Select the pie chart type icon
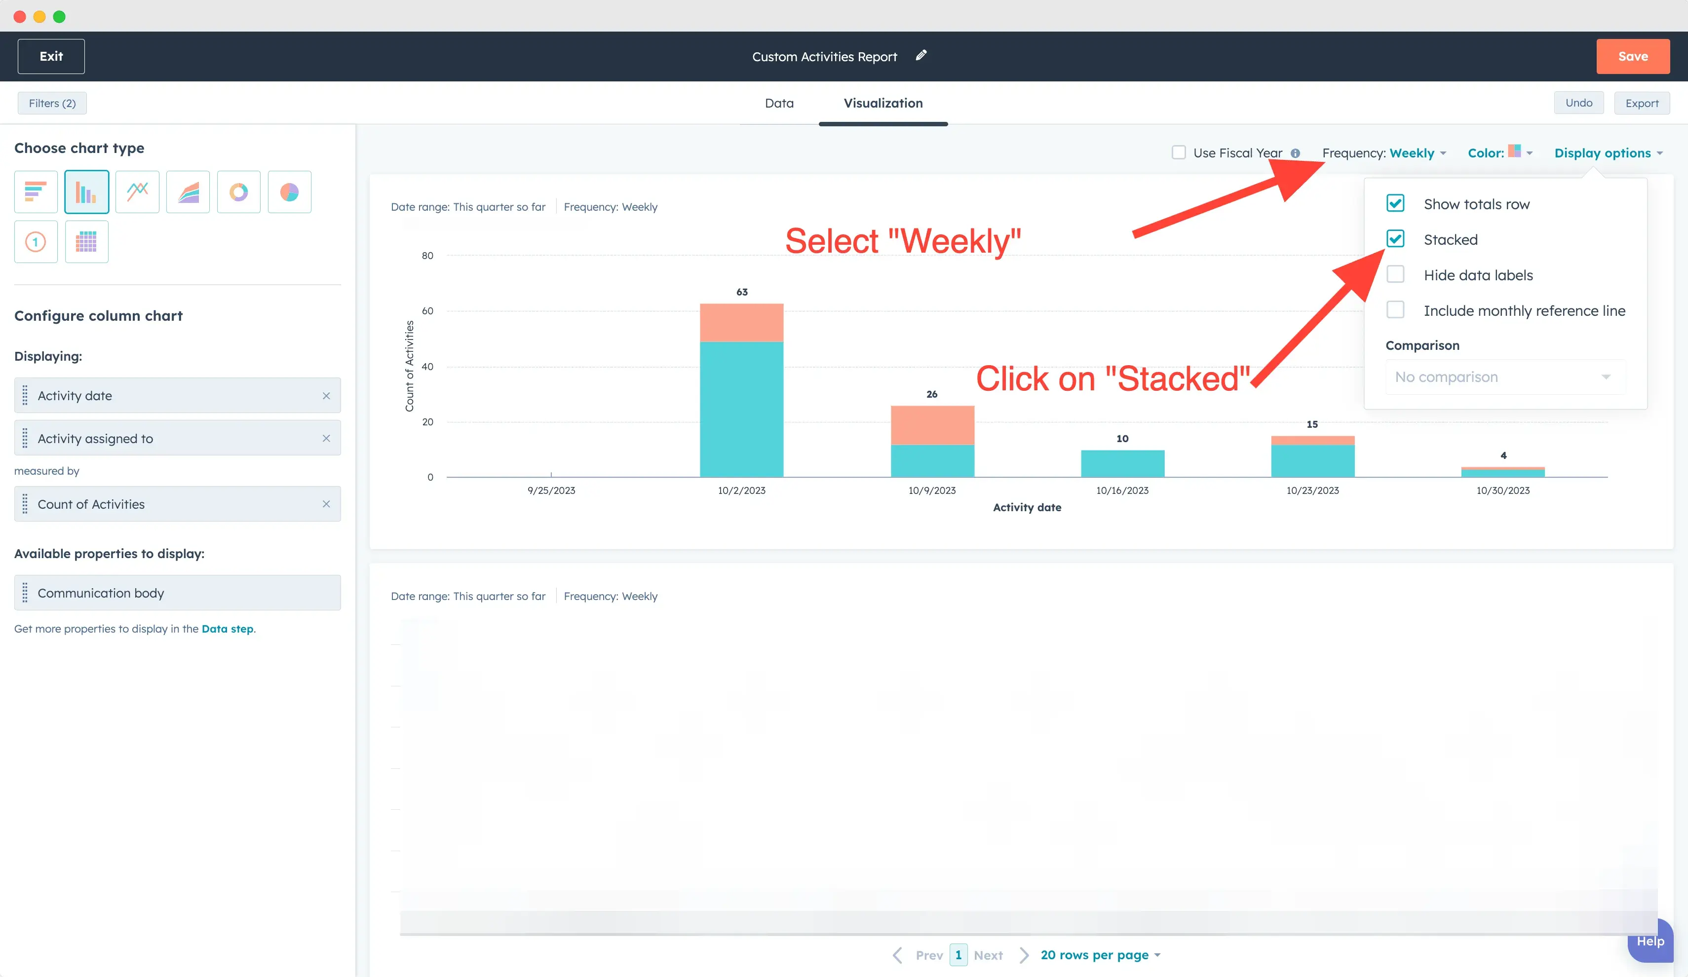Screen dimensions: 1688x977 289,192
